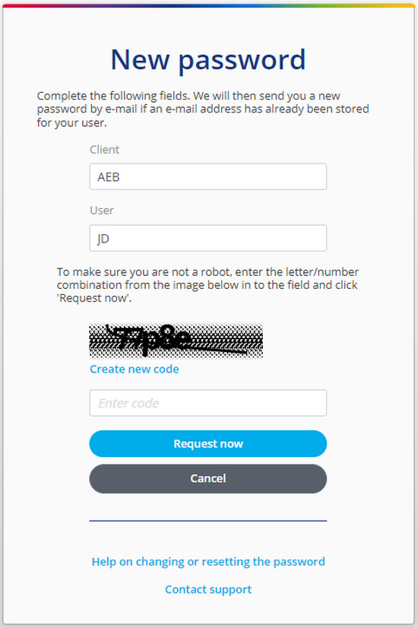This screenshot has width=418, height=628.
Task: Click into the User field containing JD
Action: 207,238
